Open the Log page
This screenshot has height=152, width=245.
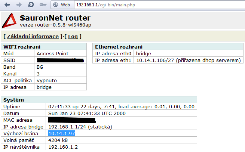pyautogui.click(x=73, y=36)
